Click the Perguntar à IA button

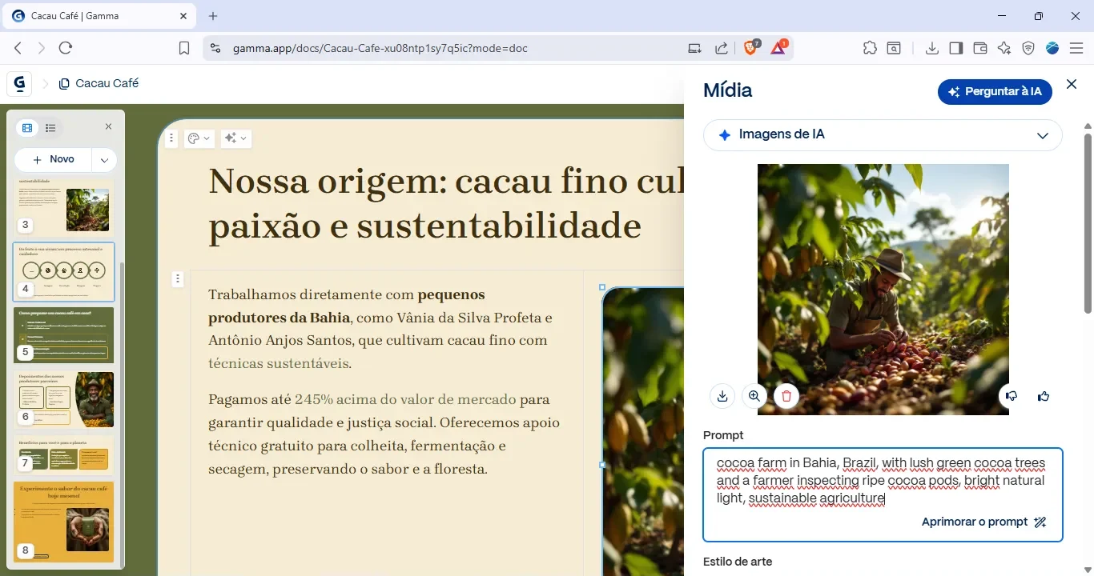click(995, 92)
